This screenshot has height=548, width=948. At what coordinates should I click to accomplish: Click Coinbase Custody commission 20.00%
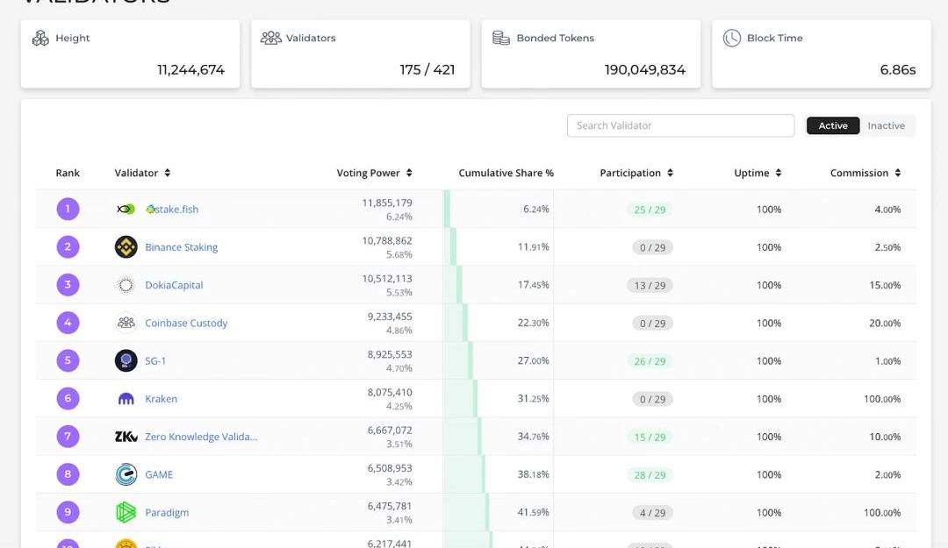pos(885,324)
